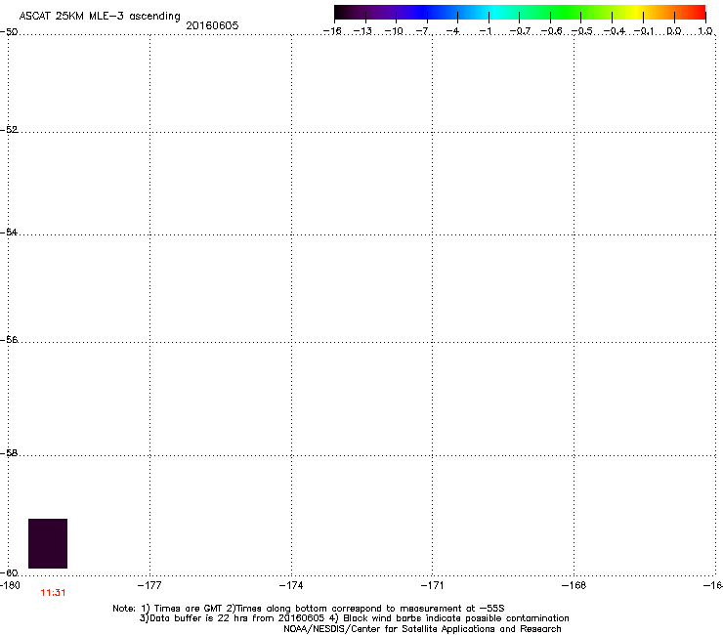Click the red 11:31 time stamp
This screenshot has height=635, width=723.
[53, 593]
